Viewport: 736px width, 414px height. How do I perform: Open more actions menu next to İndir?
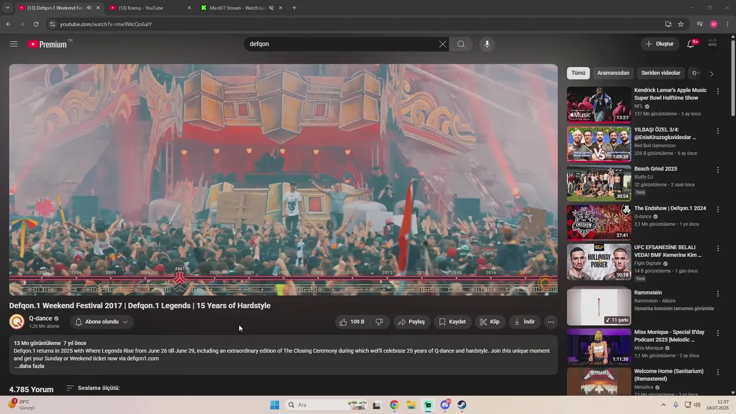(550, 322)
